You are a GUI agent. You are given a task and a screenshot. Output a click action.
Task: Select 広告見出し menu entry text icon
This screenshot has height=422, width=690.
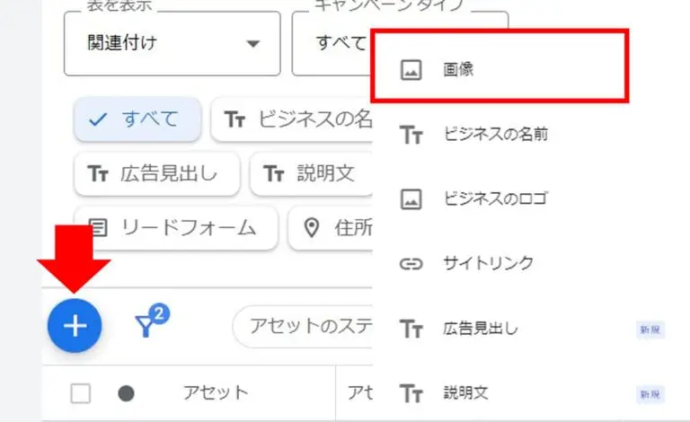pos(411,330)
